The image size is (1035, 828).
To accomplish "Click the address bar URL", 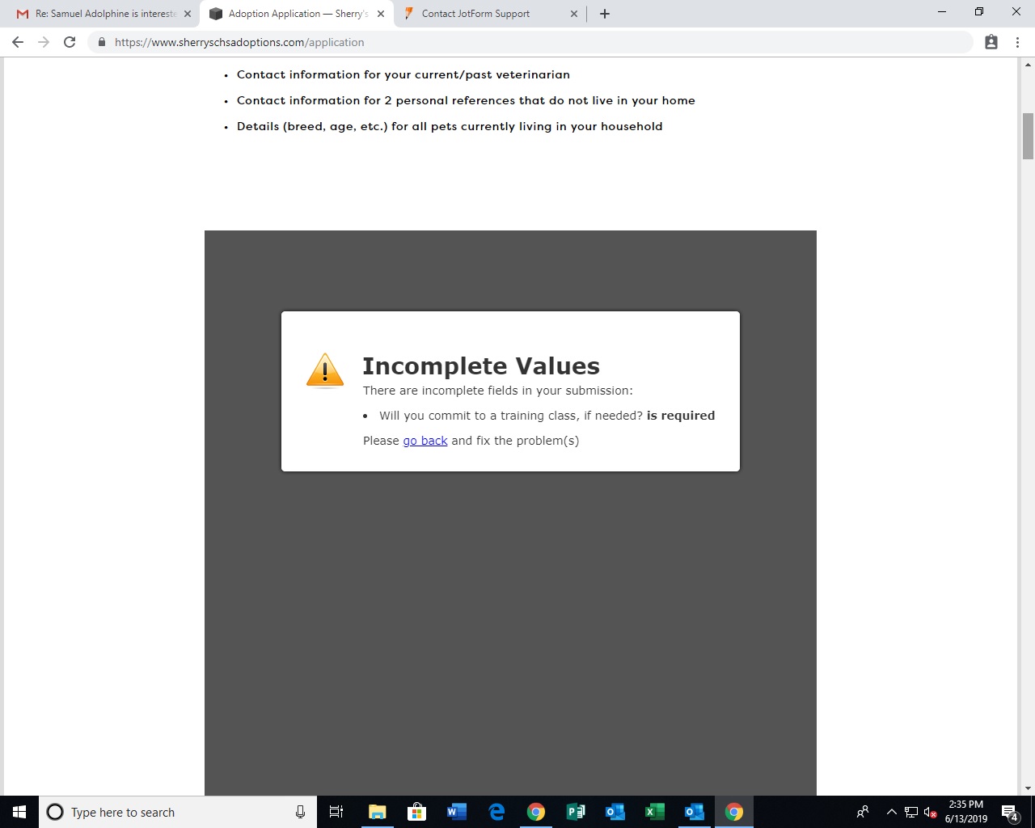I will pos(239,42).
